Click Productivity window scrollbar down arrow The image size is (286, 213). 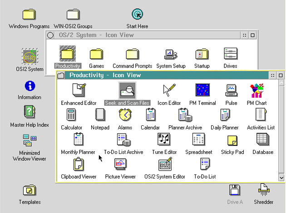click(x=281, y=178)
